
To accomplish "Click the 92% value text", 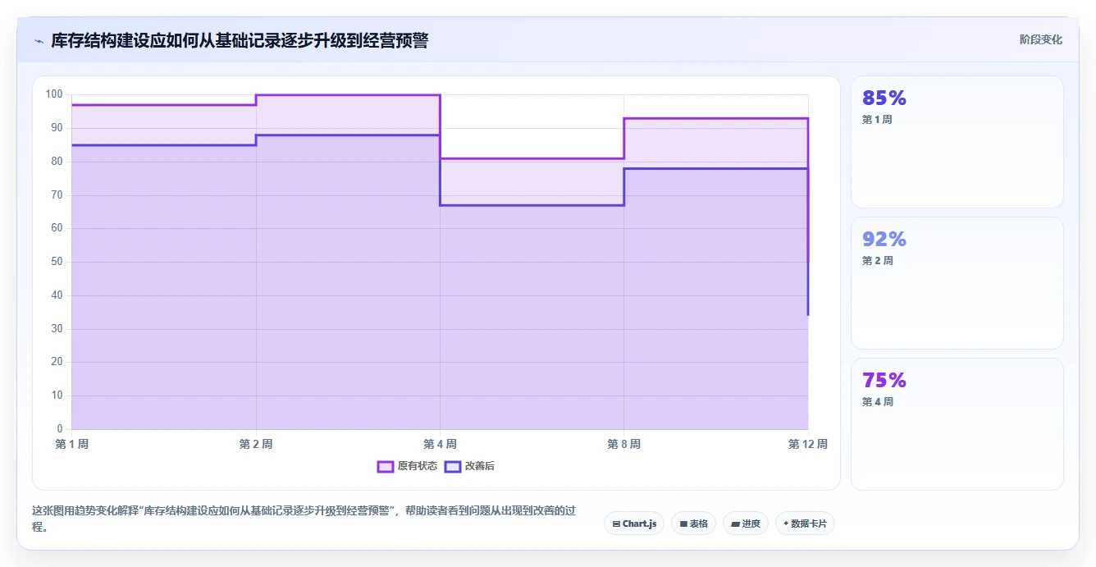I will point(884,240).
